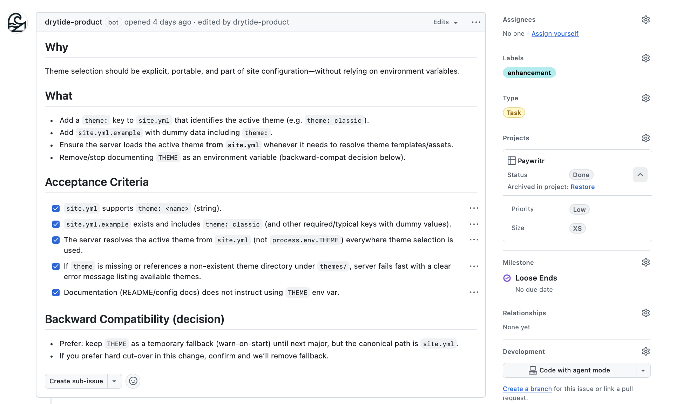Open dropdown beside Code with agent mode
The image size is (676, 404).
(643, 370)
